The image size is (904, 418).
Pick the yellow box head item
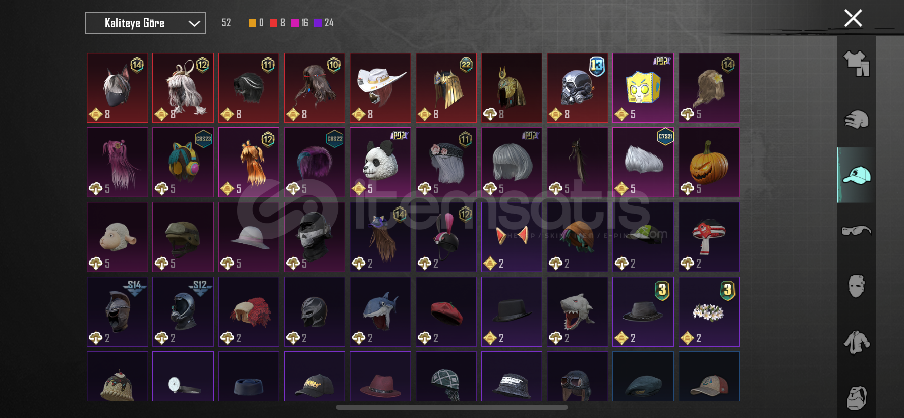[643, 87]
